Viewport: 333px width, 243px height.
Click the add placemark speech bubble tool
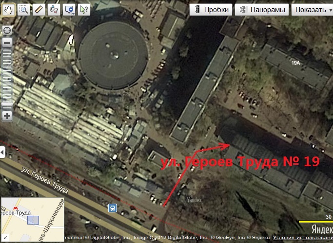click(x=69, y=9)
